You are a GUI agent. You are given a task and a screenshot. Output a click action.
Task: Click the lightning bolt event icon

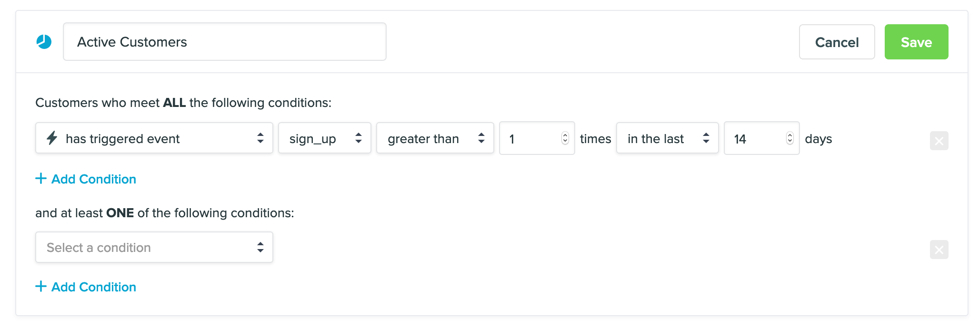[x=52, y=138]
